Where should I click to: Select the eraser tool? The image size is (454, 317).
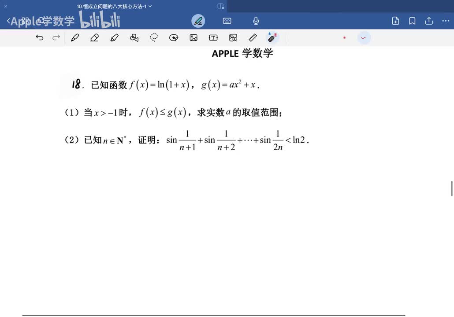94,37
